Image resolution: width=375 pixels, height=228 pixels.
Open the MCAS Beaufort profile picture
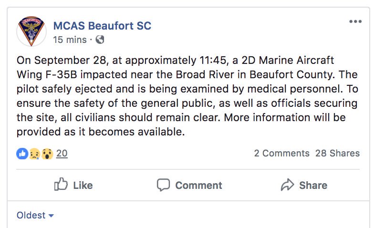click(31, 31)
